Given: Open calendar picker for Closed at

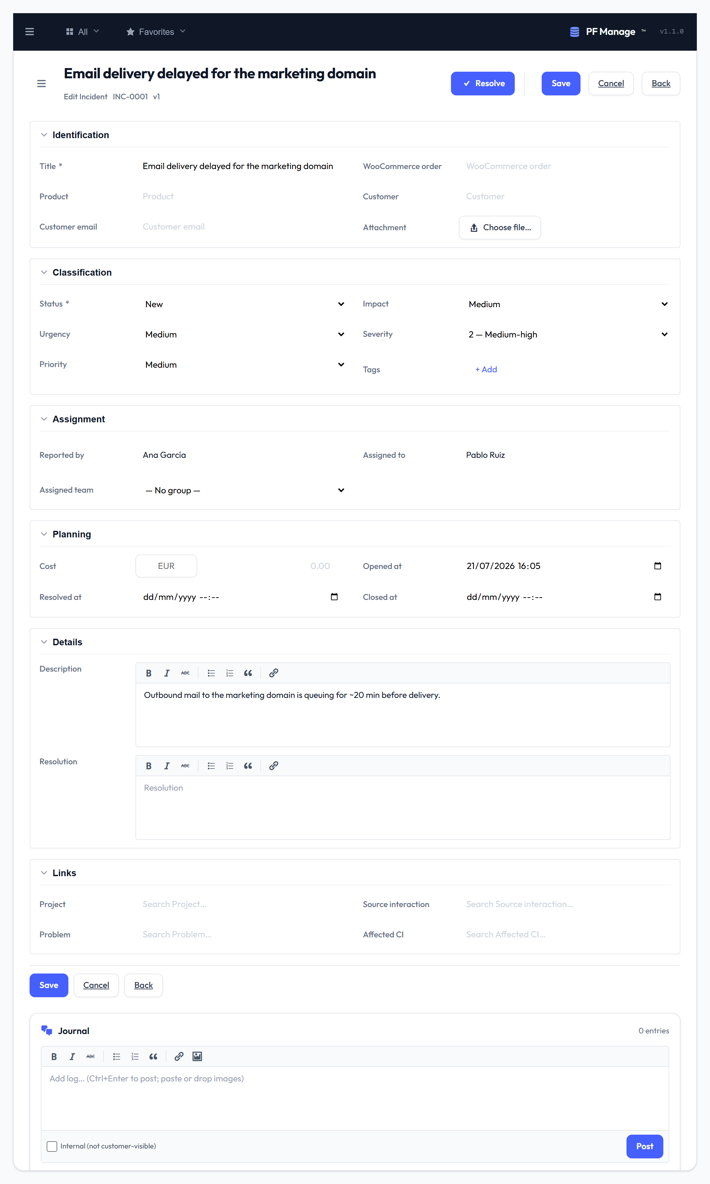Looking at the screenshot, I should [657, 597].
